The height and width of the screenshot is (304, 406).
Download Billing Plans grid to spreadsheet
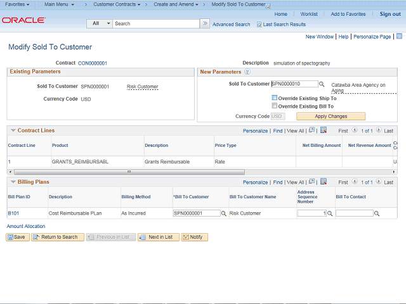coord(324,182)
